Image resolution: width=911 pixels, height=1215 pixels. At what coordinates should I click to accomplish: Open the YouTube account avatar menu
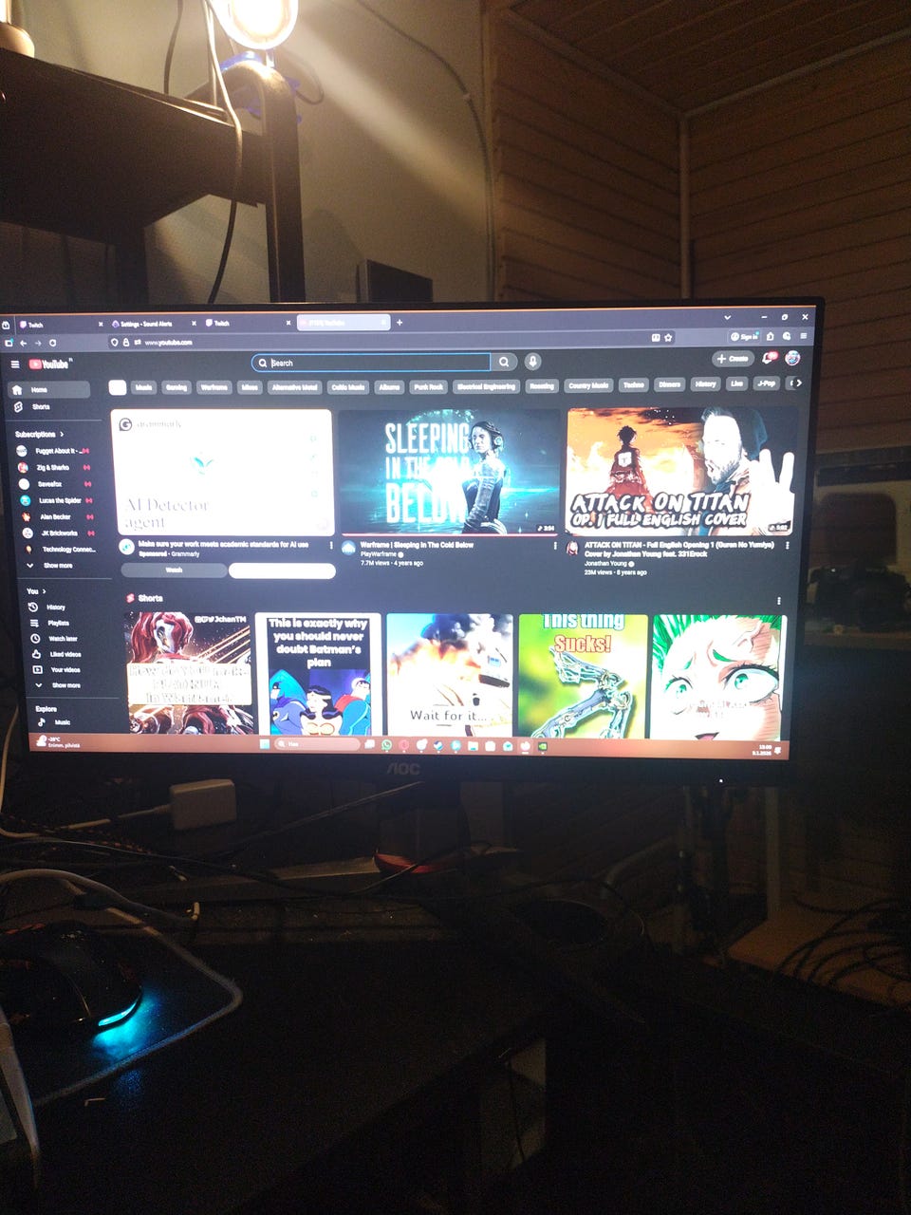pos(792,358)
